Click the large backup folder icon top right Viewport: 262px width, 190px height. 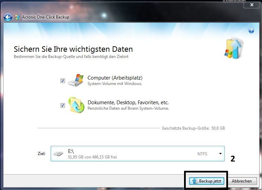[x=234, y=48]
